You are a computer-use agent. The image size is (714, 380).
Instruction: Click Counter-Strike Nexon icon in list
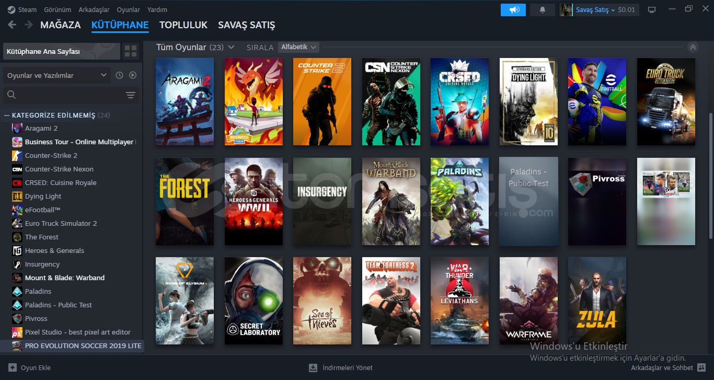click(x=17, y=169)
